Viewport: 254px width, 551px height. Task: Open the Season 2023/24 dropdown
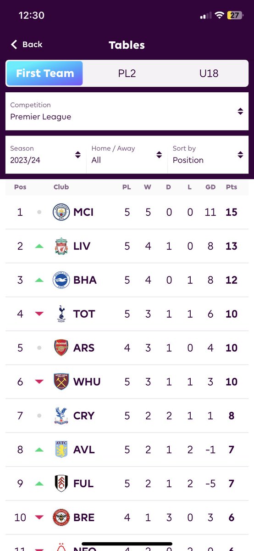click(46, 154)
